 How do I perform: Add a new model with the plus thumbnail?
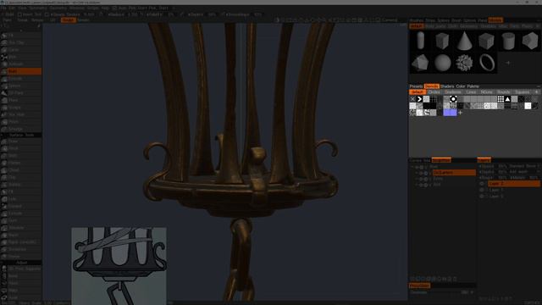pyautogui.click(x=508, y=63)
